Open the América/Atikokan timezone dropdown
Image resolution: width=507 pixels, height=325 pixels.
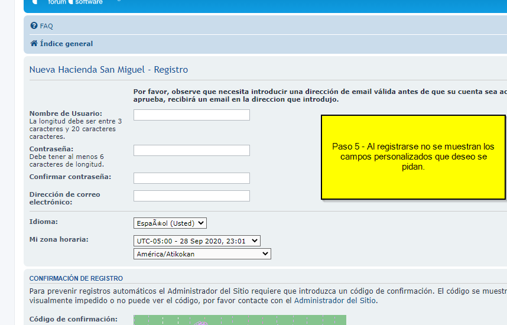pos(202,254)
